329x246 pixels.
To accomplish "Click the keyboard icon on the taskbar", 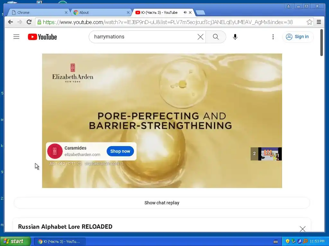I will tap(276, 242).
